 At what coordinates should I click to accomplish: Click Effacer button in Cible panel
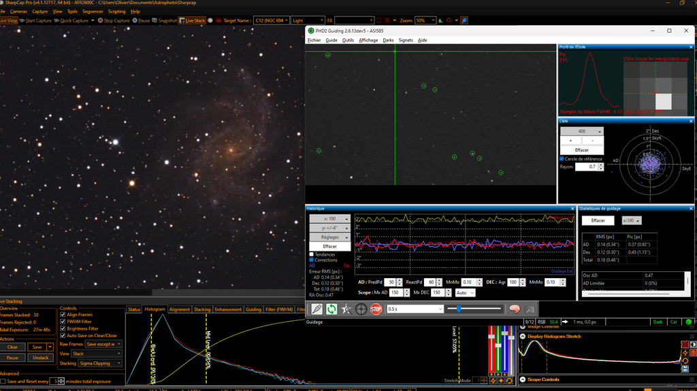point(582,150)
